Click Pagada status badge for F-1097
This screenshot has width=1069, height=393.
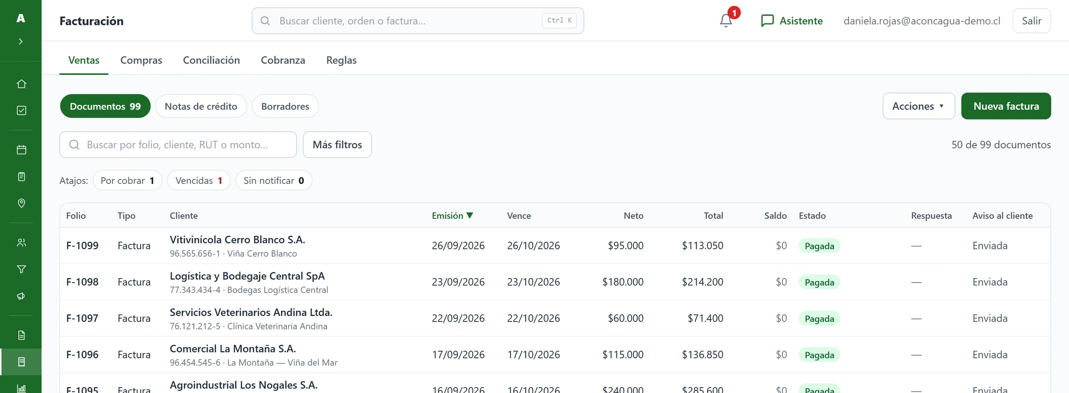(x=819, y=319)
